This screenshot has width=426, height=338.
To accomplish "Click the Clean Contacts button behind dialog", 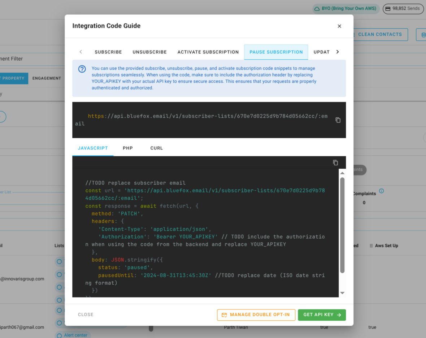I will (380, 35).
